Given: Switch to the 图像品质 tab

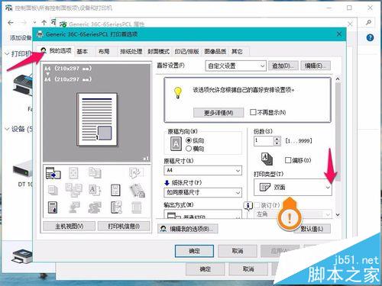Looking at the screenshot, I should [215, 52].
